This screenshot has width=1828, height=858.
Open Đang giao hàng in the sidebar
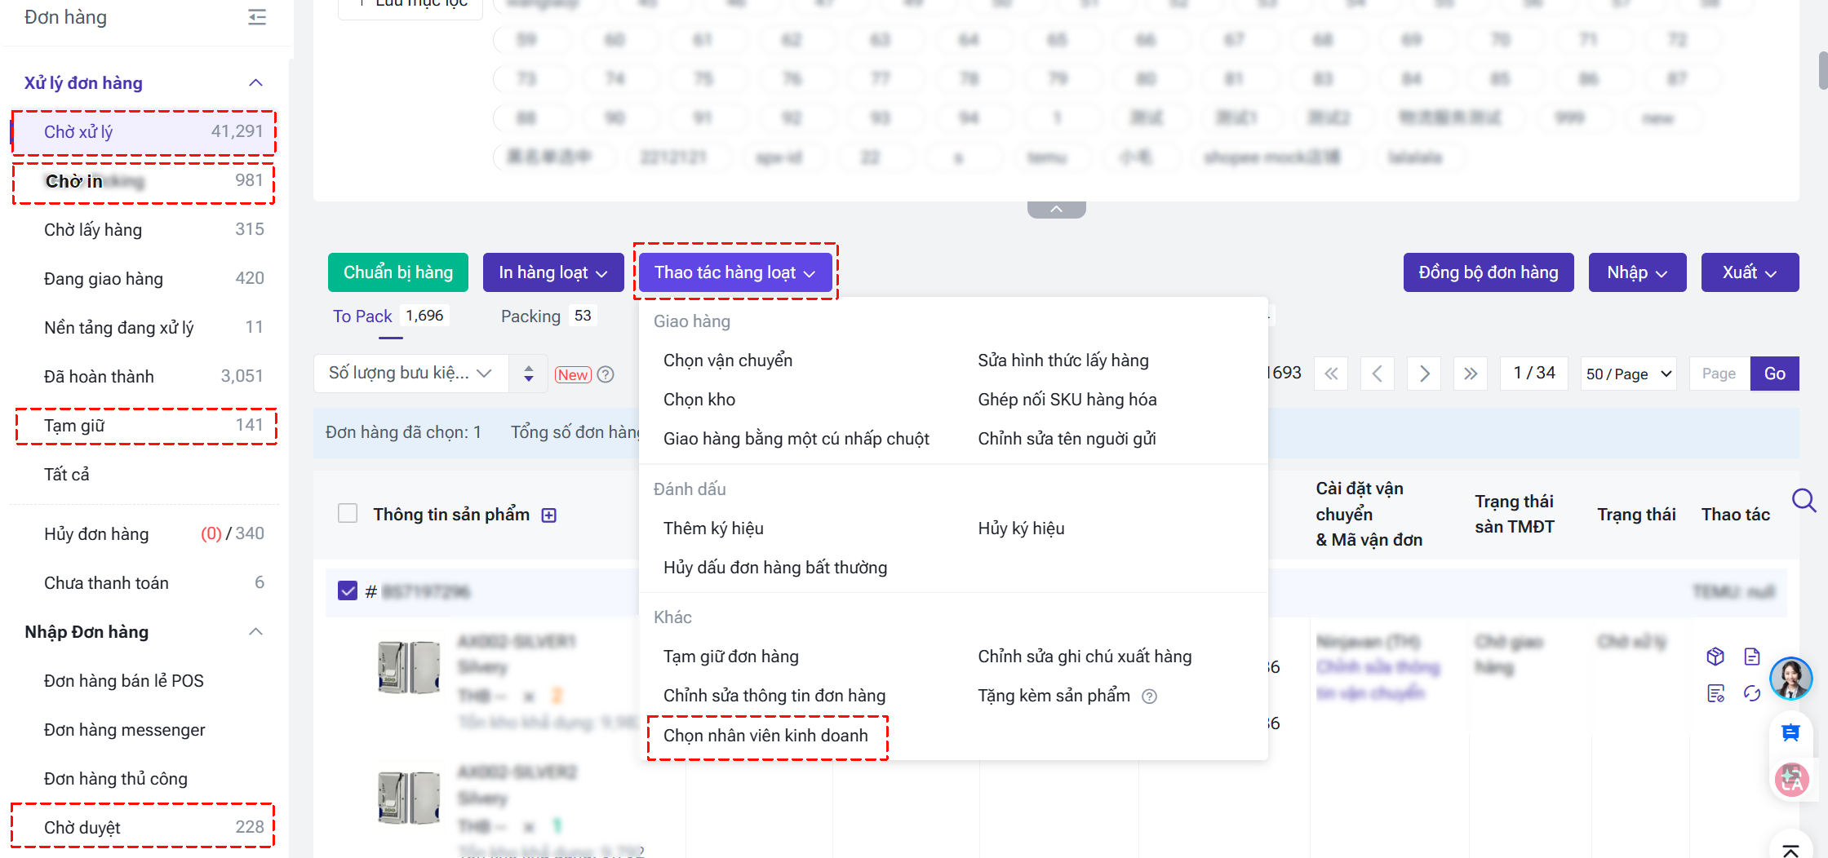[x=144, y=279]
